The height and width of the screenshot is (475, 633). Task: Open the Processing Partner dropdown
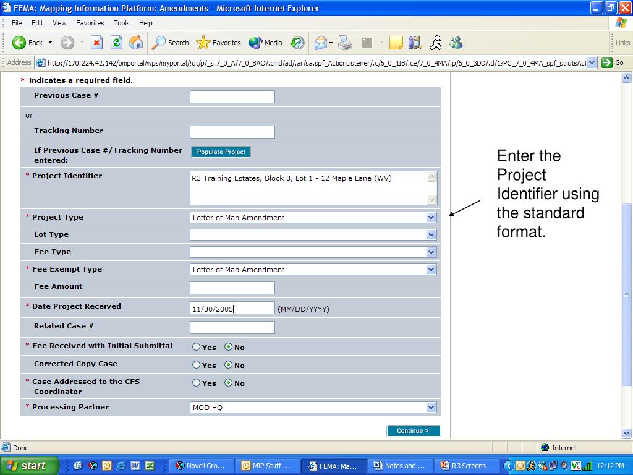coord(431,408)
